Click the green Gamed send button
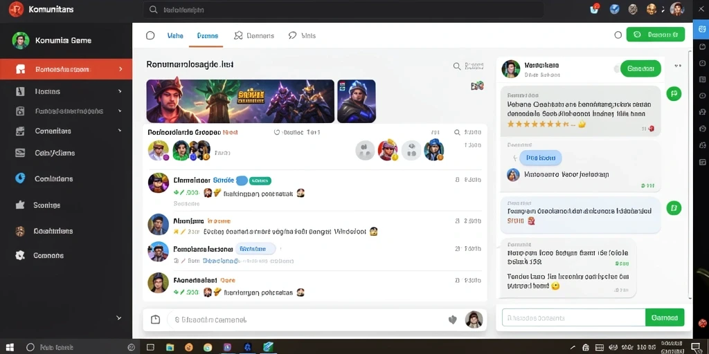 coord(665,317)
